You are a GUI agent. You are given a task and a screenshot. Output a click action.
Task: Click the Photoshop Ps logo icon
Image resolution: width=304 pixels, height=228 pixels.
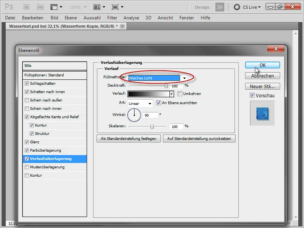[9, 7]
